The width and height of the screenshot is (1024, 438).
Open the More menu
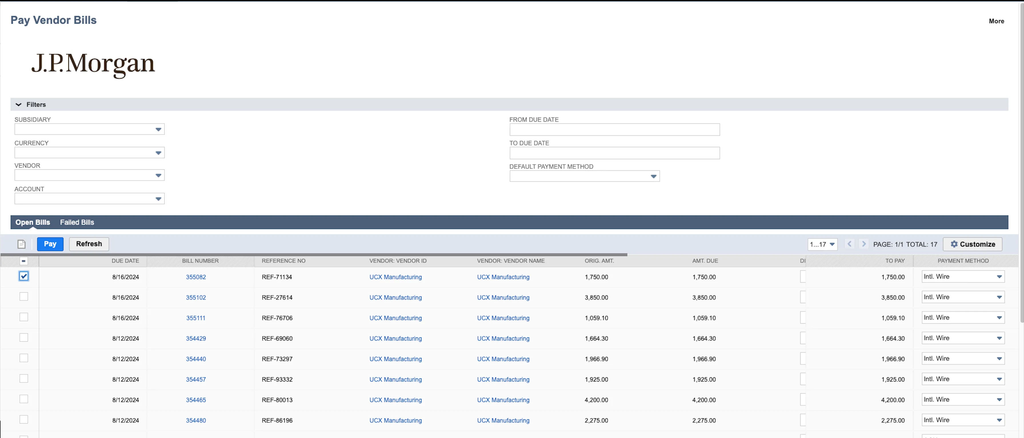(x=996, y=21)
